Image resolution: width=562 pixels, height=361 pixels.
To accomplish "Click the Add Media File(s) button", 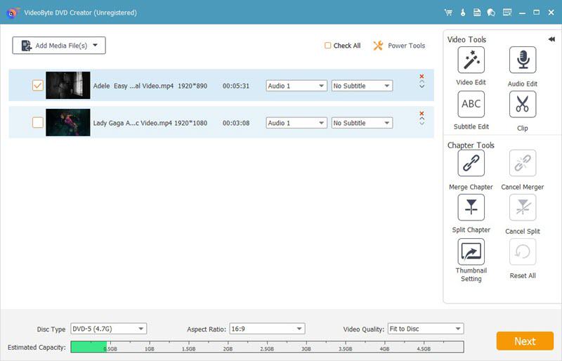I will [x=59, y=46].
